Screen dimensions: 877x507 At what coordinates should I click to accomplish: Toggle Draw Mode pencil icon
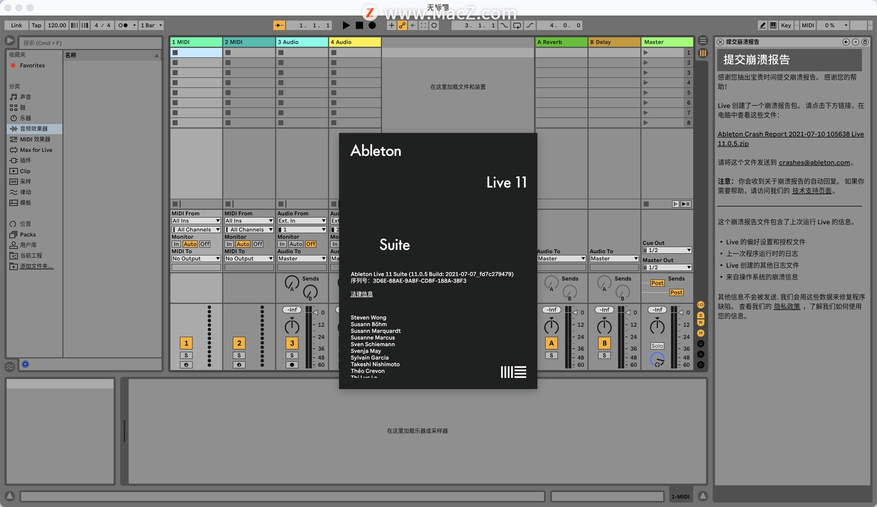tap(762, 26)
